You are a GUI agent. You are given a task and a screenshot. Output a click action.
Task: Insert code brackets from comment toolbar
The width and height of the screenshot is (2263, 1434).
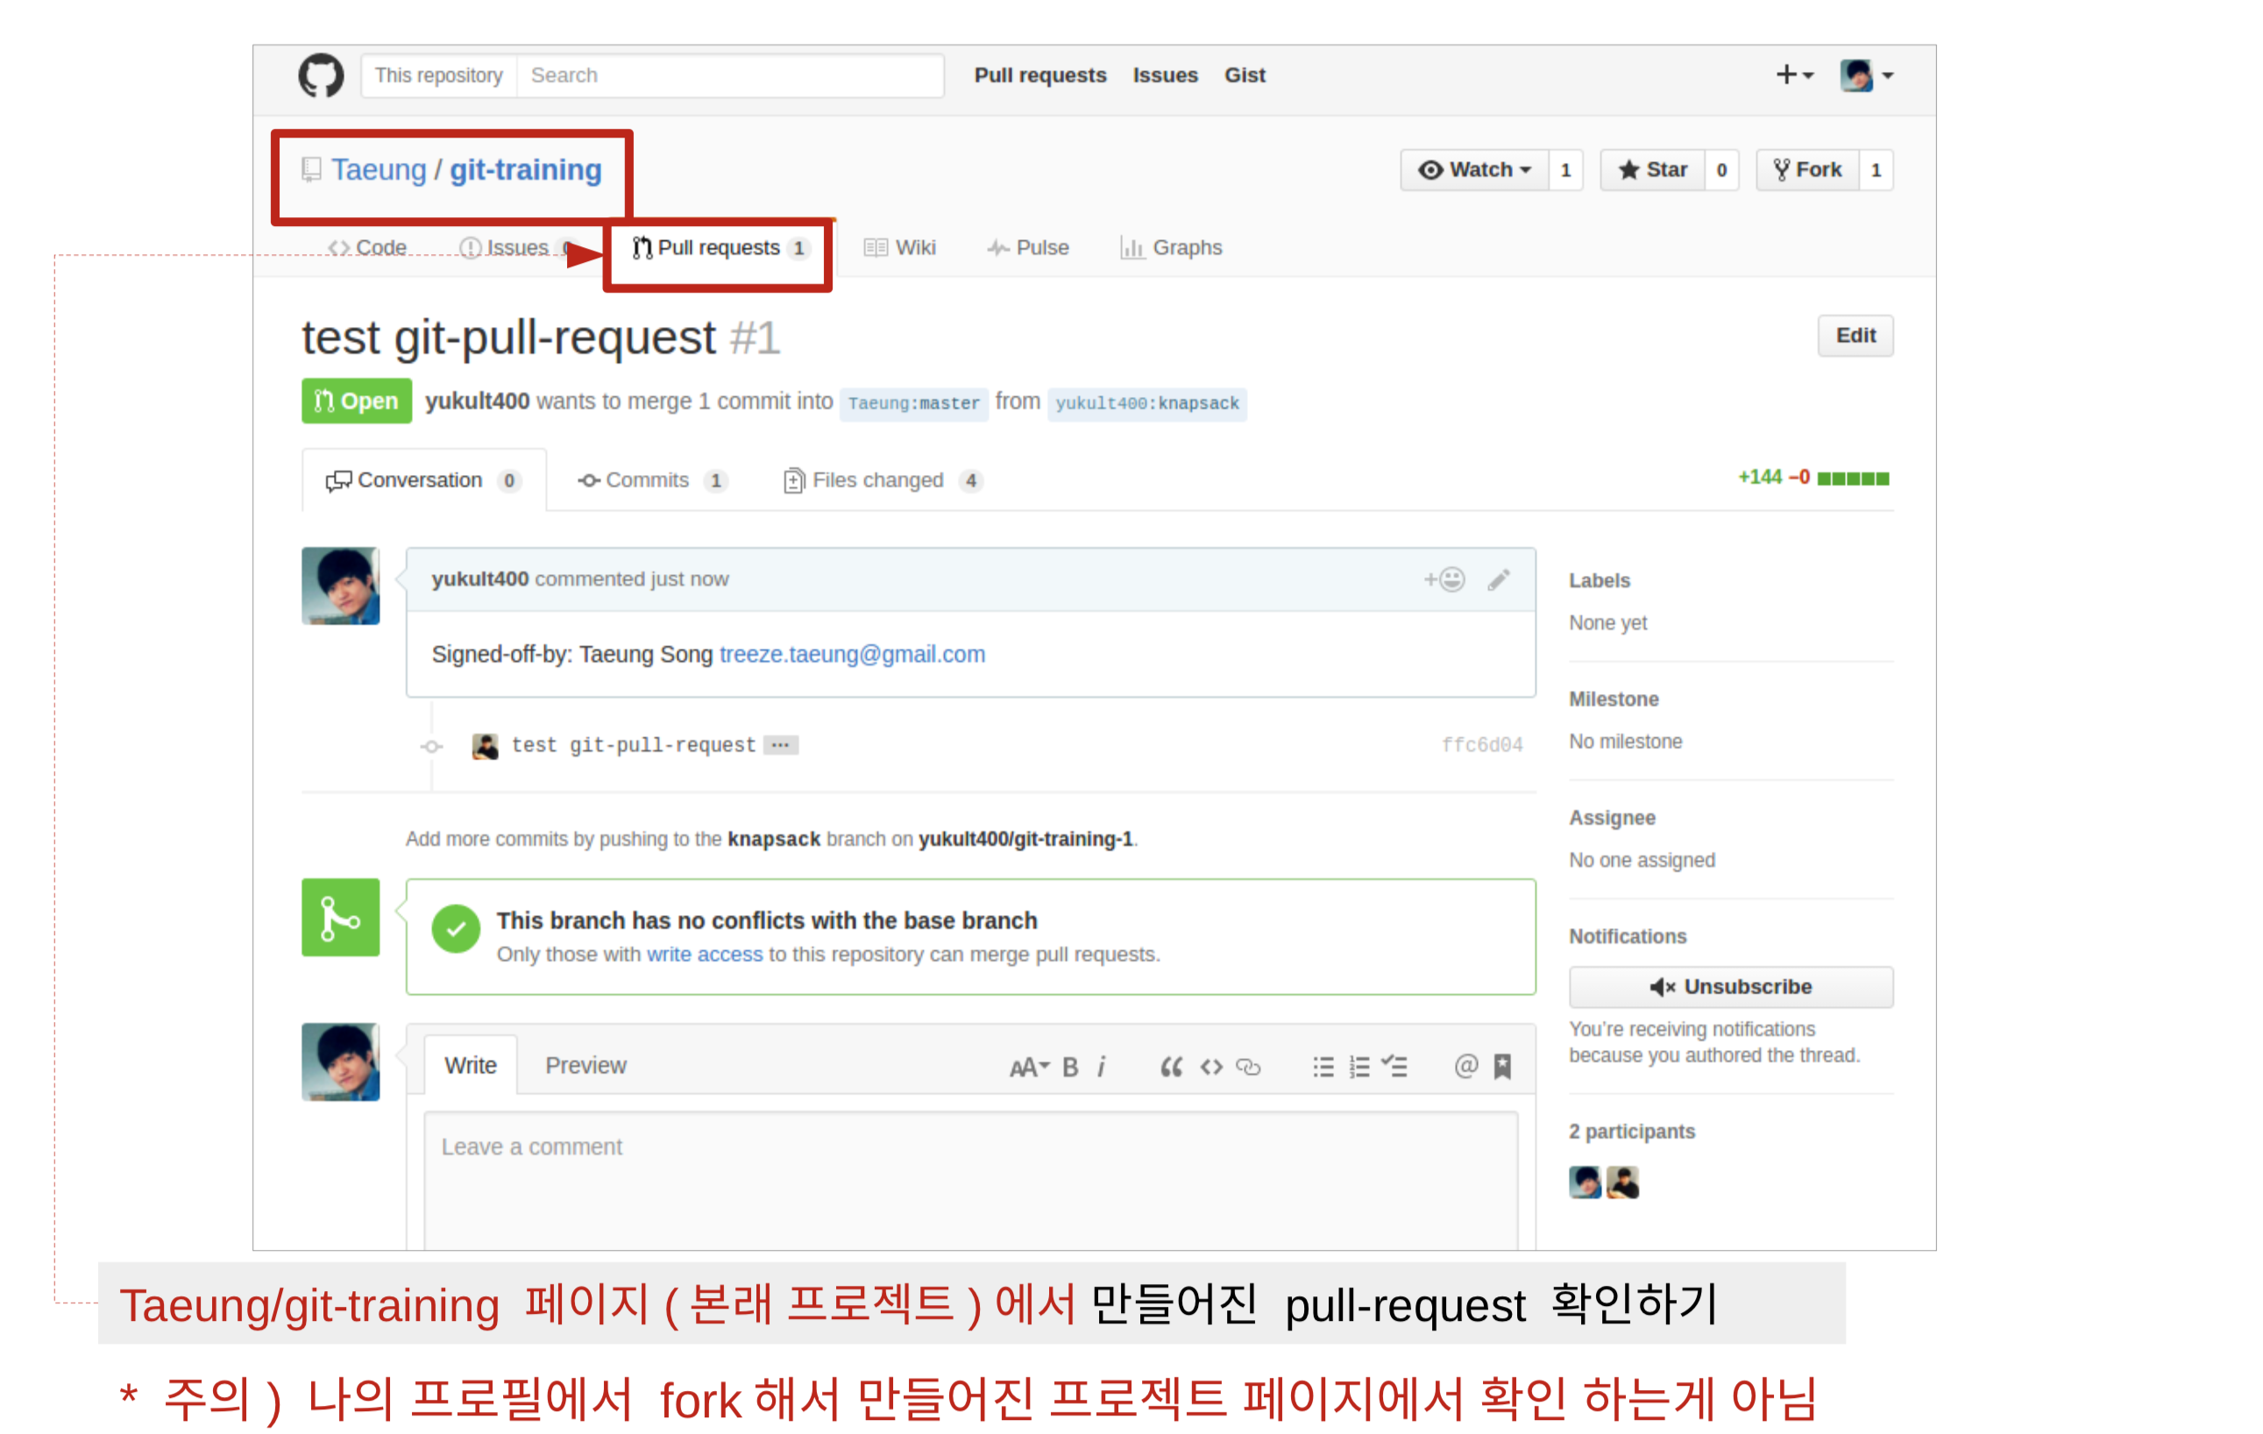pos(1211,1068)
